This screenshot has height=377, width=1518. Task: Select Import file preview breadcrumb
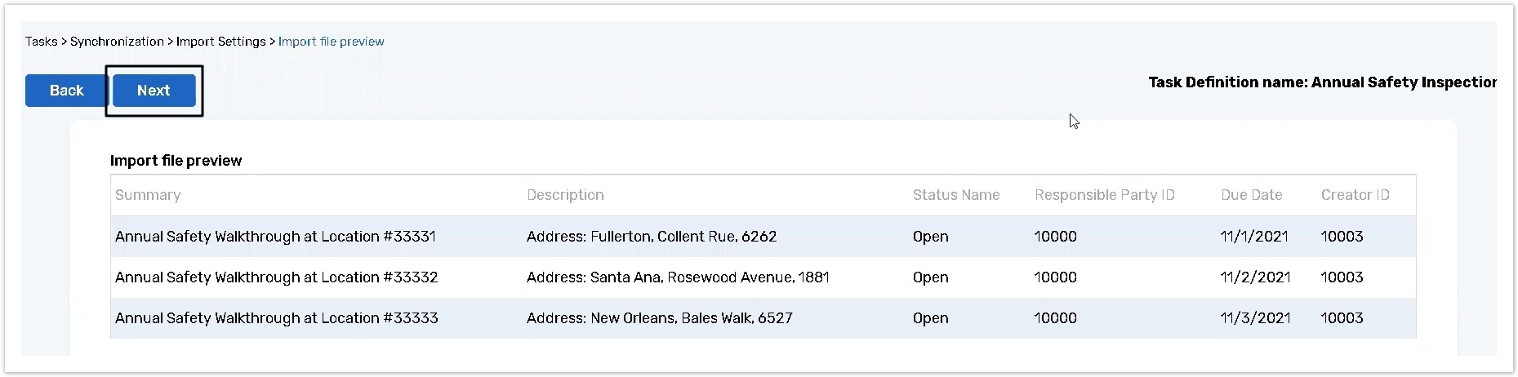pyautogui.click(x=331, y=42)
